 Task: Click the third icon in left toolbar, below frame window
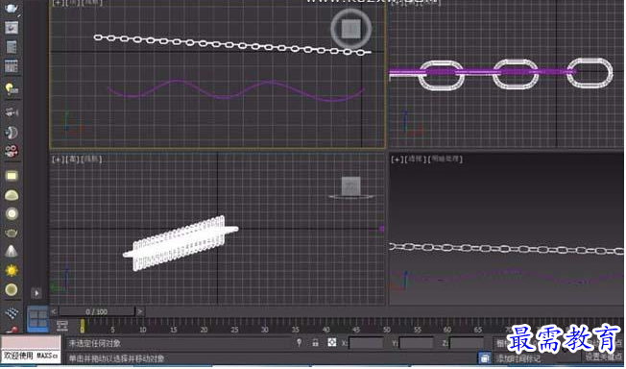pos(12,47)
